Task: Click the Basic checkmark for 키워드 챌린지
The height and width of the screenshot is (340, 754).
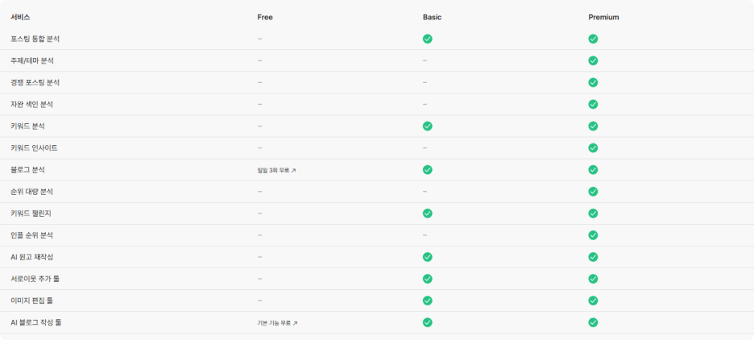Action: (428, 213)
